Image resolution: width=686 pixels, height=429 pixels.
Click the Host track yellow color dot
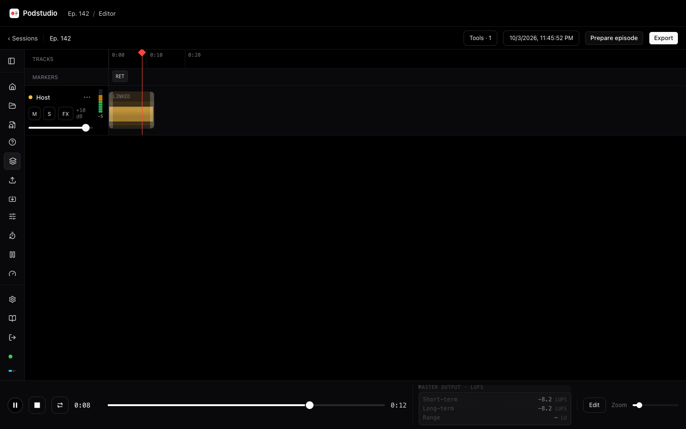click(x=30, y=97)
